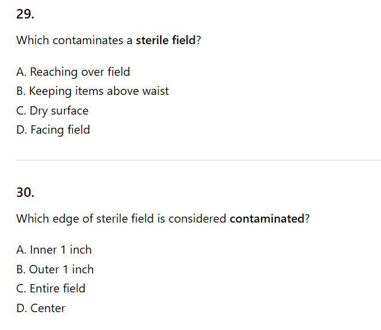Select answer A. Inner 1 inch

click(x=54, y=249)
